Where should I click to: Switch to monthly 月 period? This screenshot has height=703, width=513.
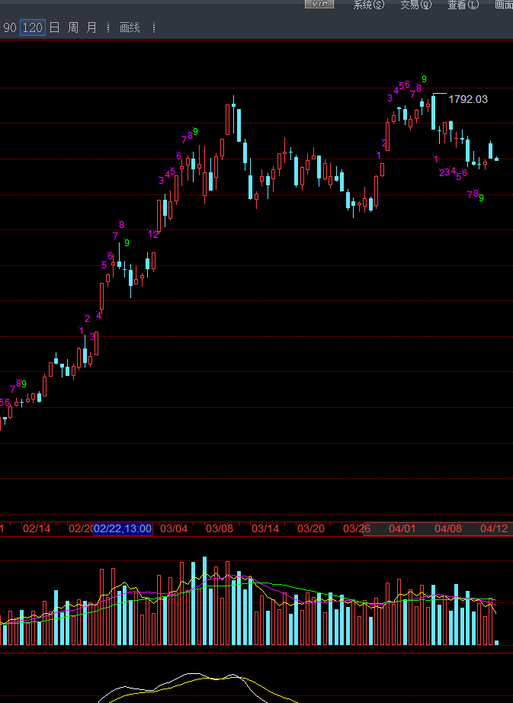point(91,27)
